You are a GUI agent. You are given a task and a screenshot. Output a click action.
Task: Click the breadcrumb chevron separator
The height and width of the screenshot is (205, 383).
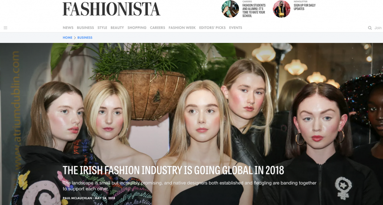tap(75, 38)
